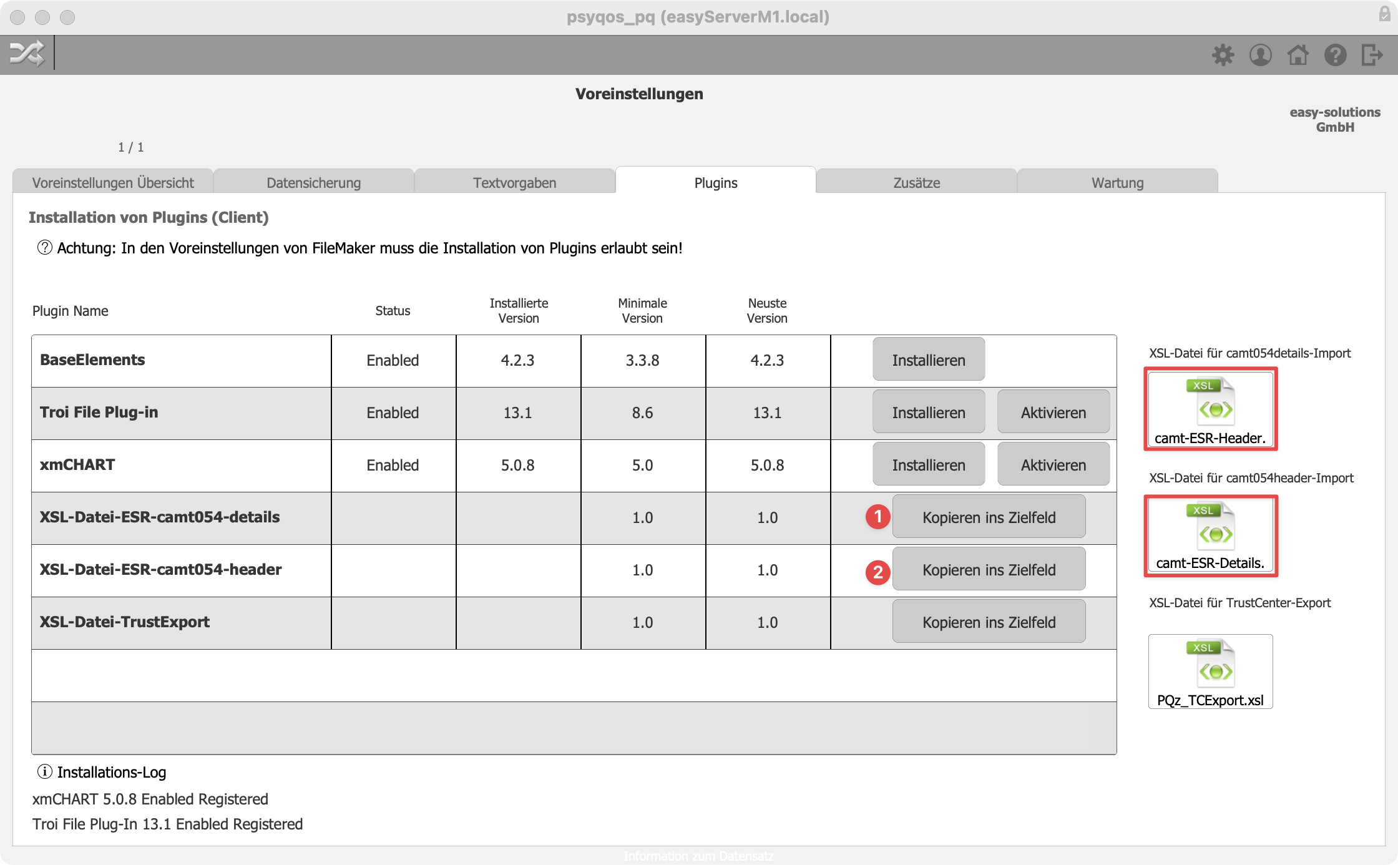The height and width of the screenshot is (865, 1398).
Task: Open the Datensicherung tab
Action: (314, 182)
